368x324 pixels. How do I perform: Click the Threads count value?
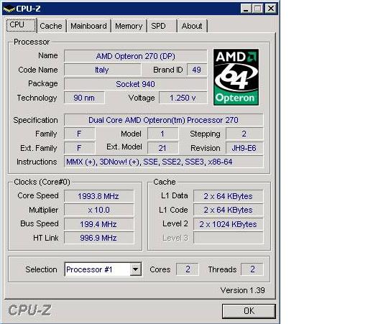tap(252, 269)
